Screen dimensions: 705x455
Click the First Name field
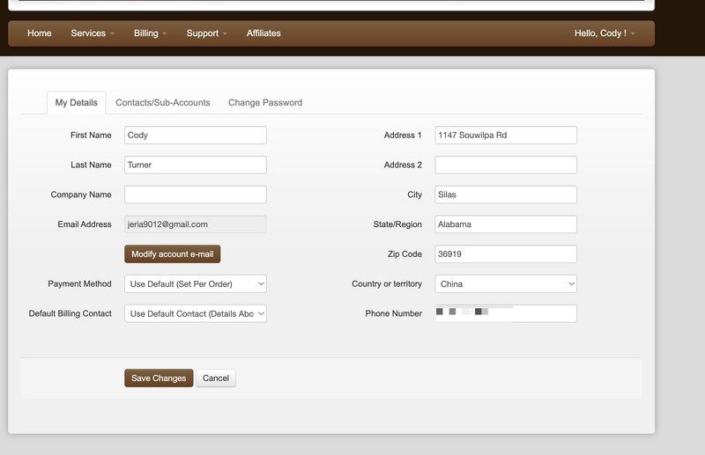pos(195,136)
